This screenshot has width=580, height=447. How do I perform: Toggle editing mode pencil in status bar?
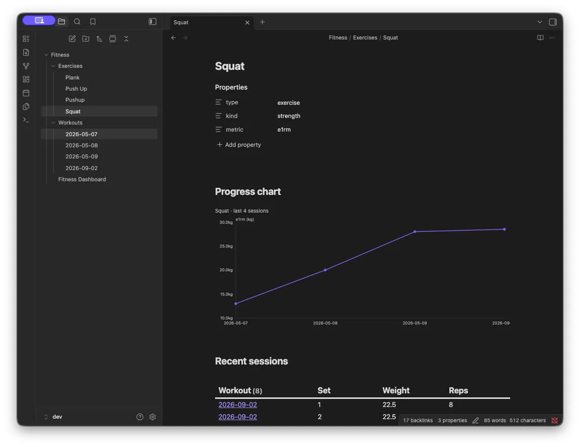click(475, 420)
